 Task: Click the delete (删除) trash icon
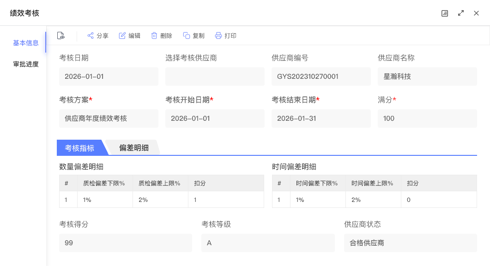(x=154, y=35)
